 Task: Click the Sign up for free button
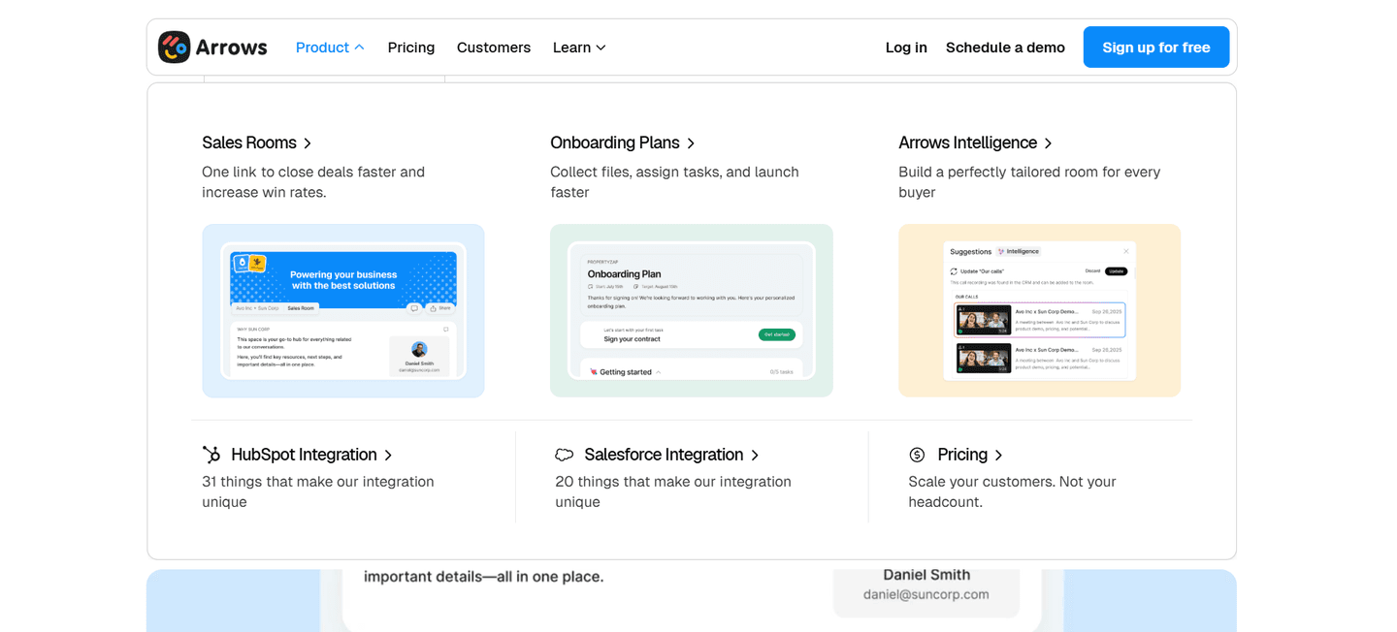click(1156, 47)
